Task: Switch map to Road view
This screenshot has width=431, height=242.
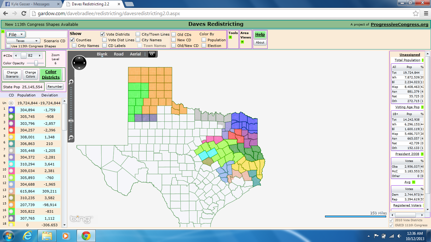Action: point(119,54)
